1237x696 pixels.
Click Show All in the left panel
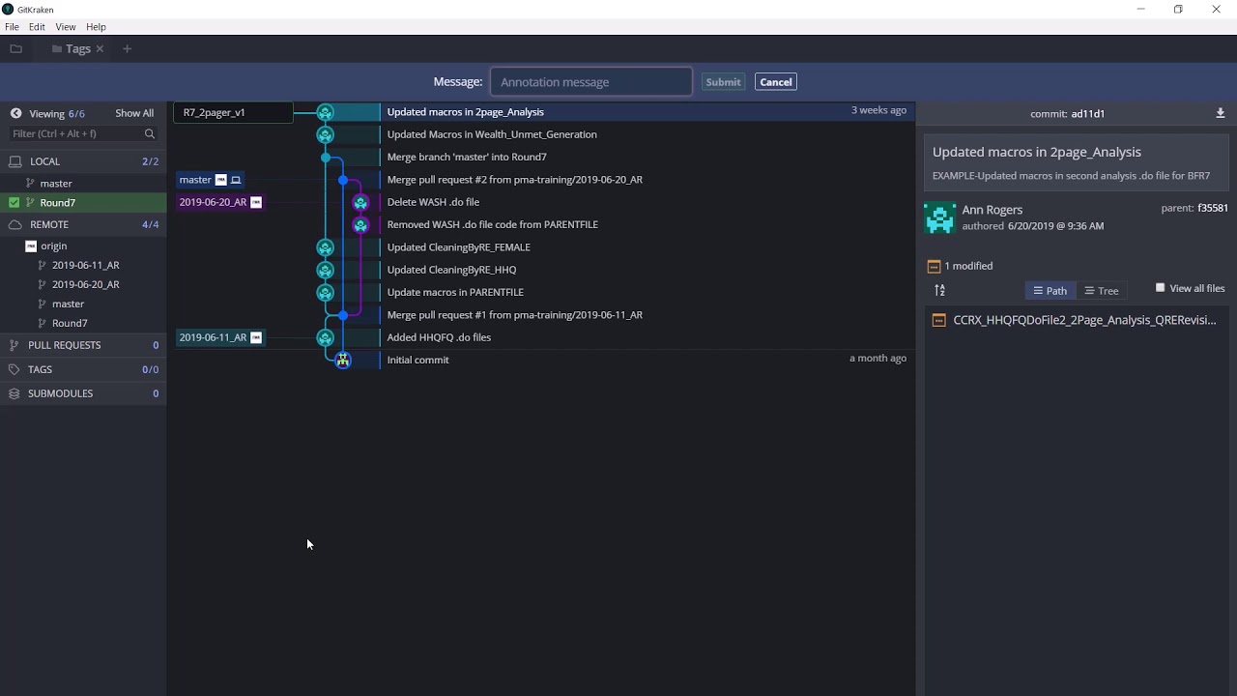pyautogui.click(x=134, y=113)
